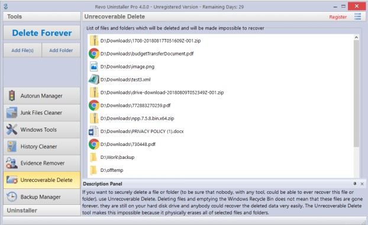368x225 pixels.
Task: Launch the History Cleaner tool
Action: point(42,146)
